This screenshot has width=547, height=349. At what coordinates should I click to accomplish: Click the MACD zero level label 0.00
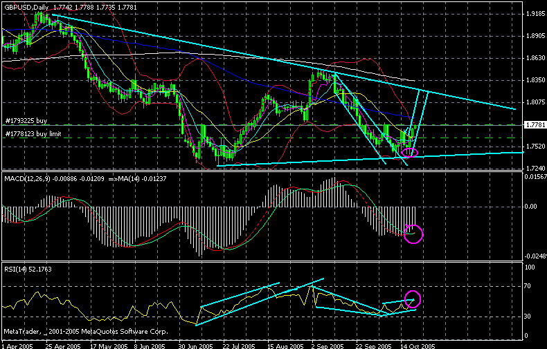[x=530, y=207]
